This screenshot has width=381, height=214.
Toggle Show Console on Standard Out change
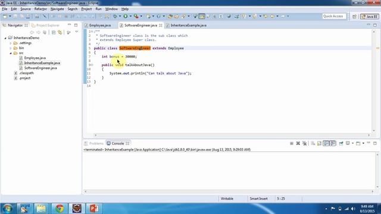pyautogui.click(x=326, y=143)
